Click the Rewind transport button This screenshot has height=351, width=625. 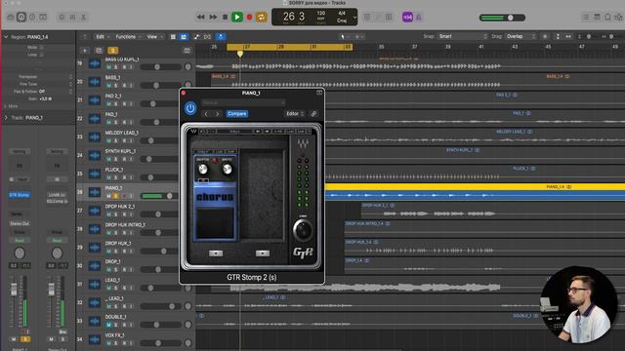click(x=201, y=18)
